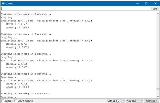Click the scrollbar down arrow

pos(158,97)
